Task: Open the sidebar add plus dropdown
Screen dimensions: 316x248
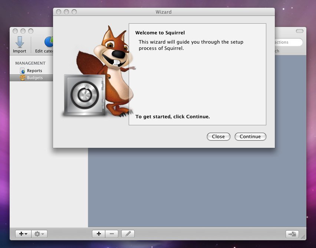Action: pyautogui.click(x=23, y=234)
